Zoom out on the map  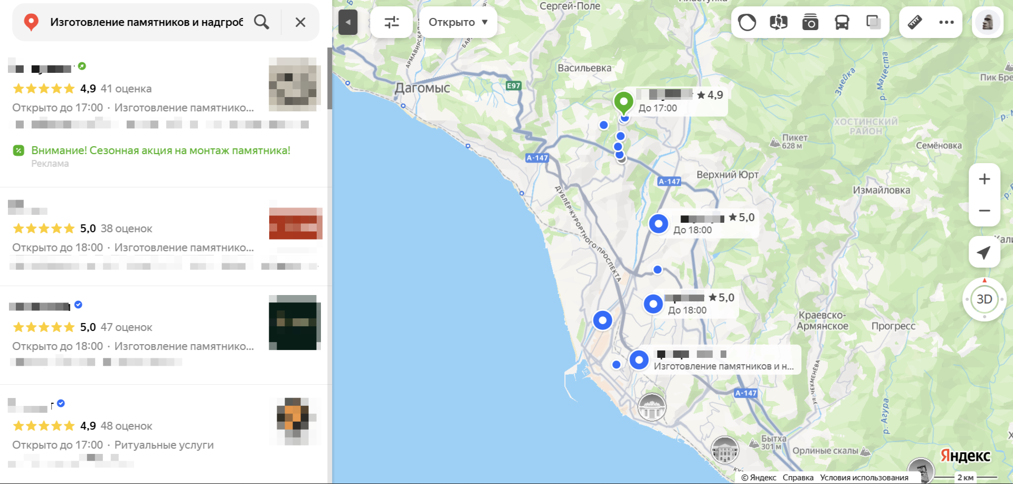(984, 211)
